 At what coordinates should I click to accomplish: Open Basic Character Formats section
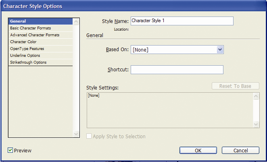click(40, 28)
